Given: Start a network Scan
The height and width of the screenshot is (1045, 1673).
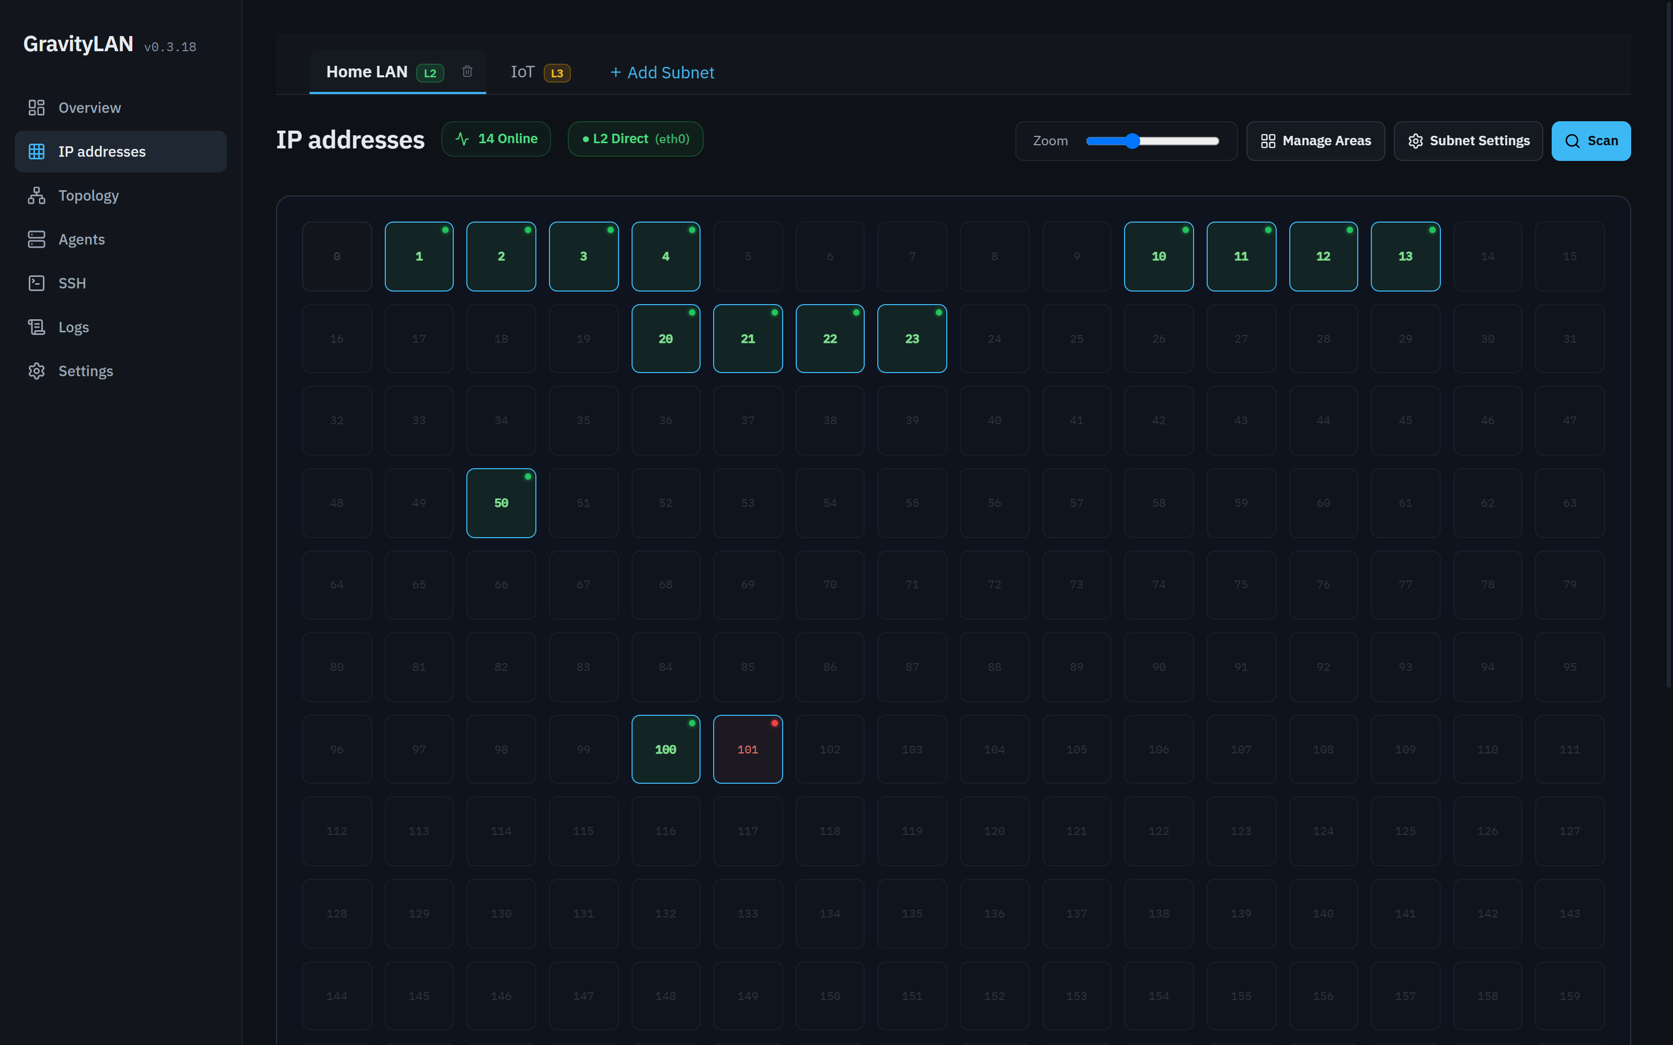Looking at the screenshot, I should coord(1591,141).
